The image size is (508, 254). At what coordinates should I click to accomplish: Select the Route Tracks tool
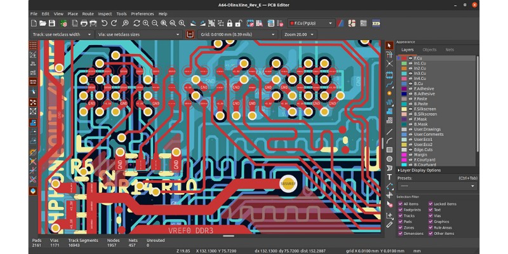(389, 84)
